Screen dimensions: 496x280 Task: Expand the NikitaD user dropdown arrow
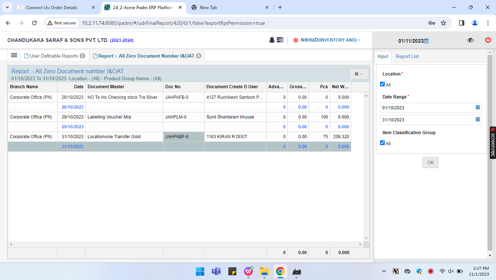point(359,40)
